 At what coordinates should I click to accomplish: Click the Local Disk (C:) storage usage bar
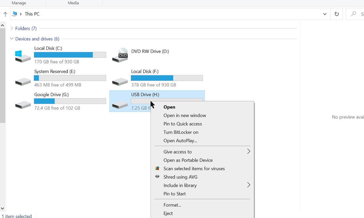[70, 55]
